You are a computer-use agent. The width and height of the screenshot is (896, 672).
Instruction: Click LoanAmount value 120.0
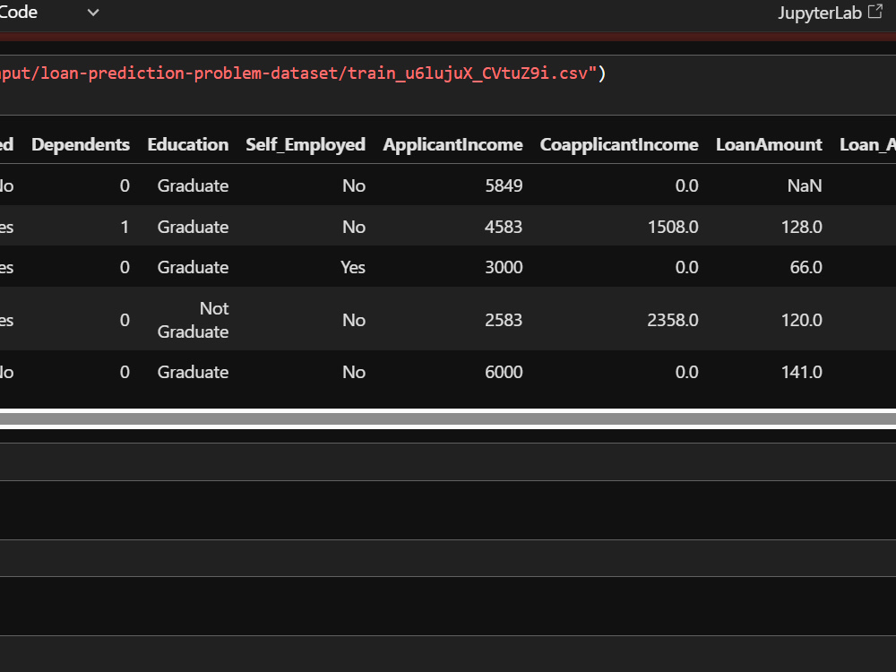(x=802, y=320)
